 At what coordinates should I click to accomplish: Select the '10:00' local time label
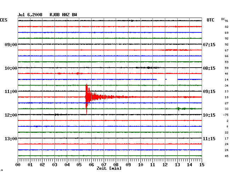[11, 68]
